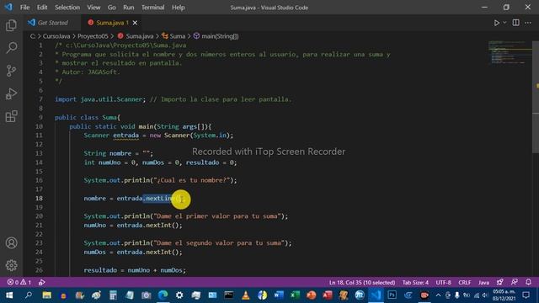Click the underlined 'entrada' variable on line 11

pyautogui.click(x=125, y=136)
